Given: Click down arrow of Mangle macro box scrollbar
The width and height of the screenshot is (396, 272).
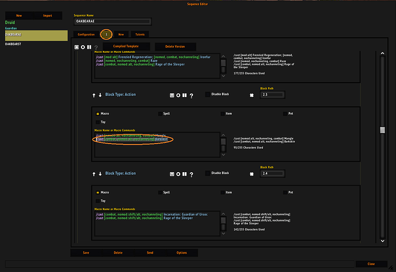Looking at the screenshot, I should [223, 154].
